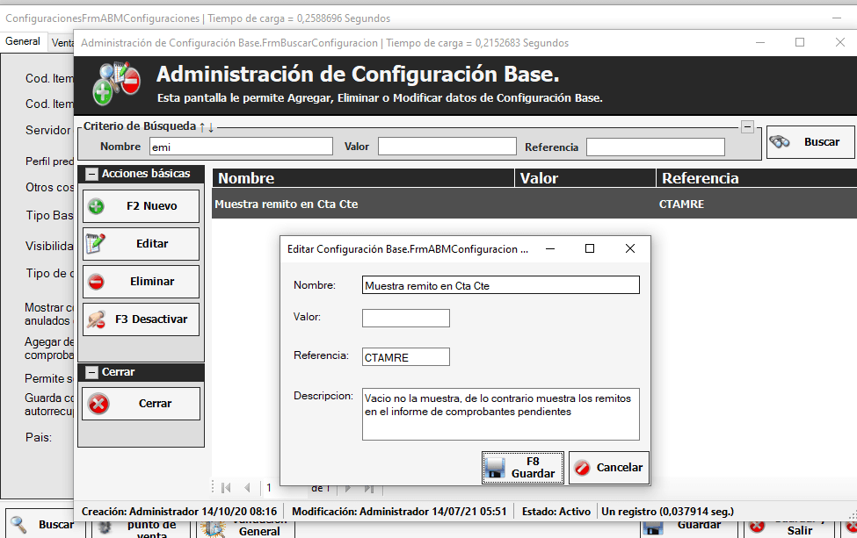857x538 pixels.
Task: Click the Descripcion text area
Action: pos(500,413)
